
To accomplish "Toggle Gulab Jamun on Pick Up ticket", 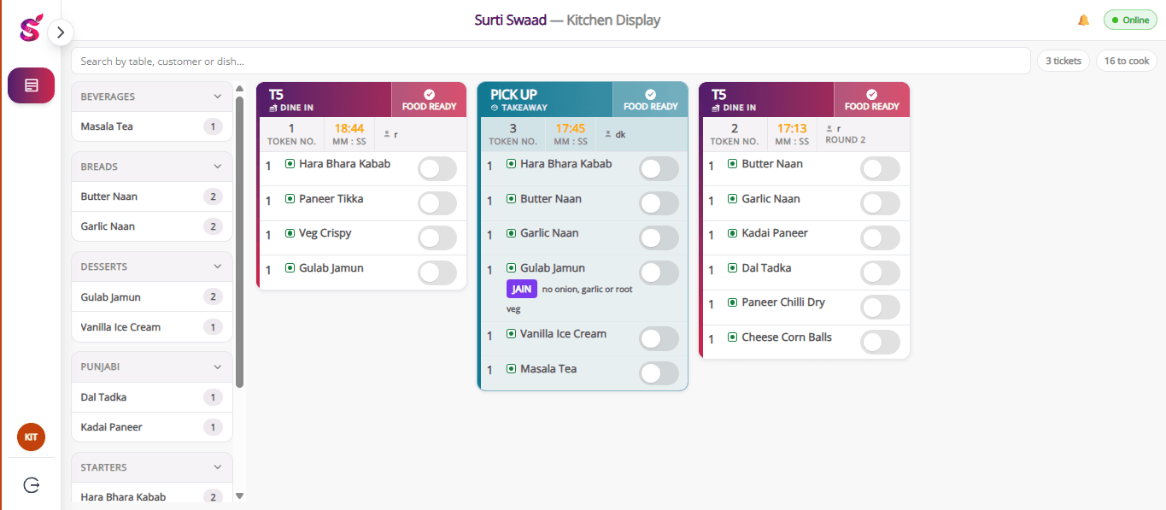I will coord(659,273).
